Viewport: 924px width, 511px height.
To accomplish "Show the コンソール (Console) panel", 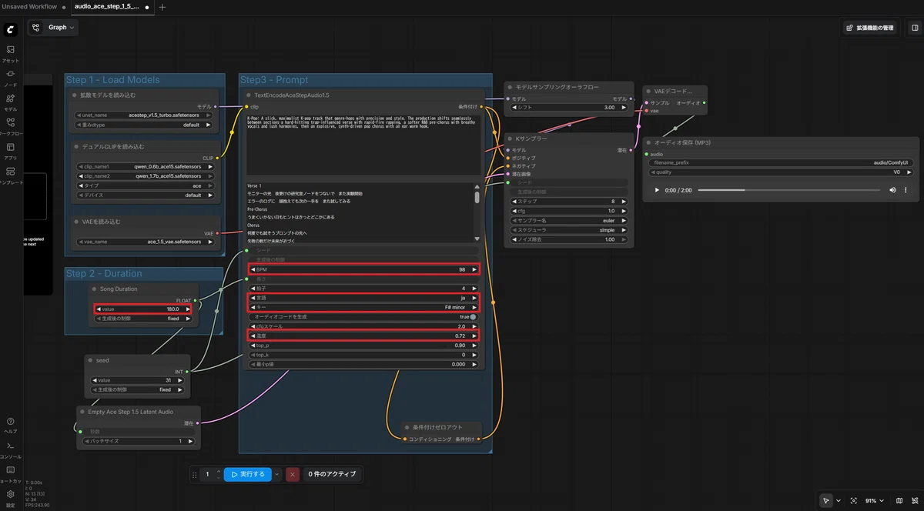I will point(11,449).
